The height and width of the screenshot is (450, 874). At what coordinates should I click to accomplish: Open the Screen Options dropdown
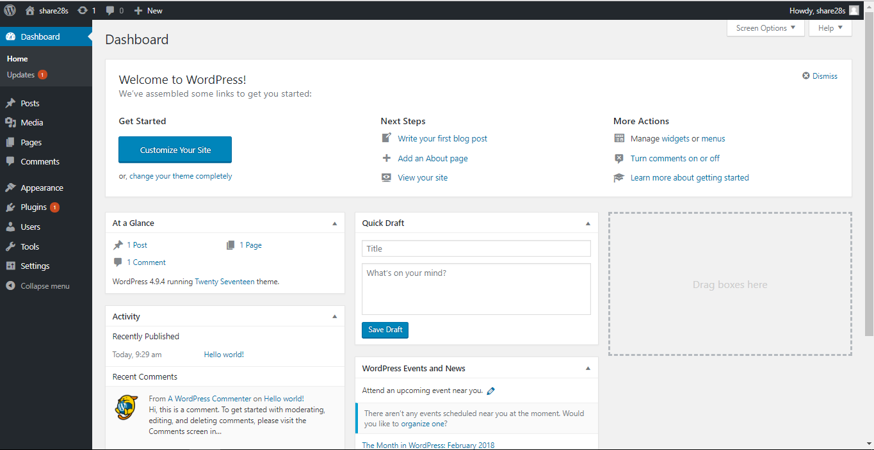pos(765,28)
